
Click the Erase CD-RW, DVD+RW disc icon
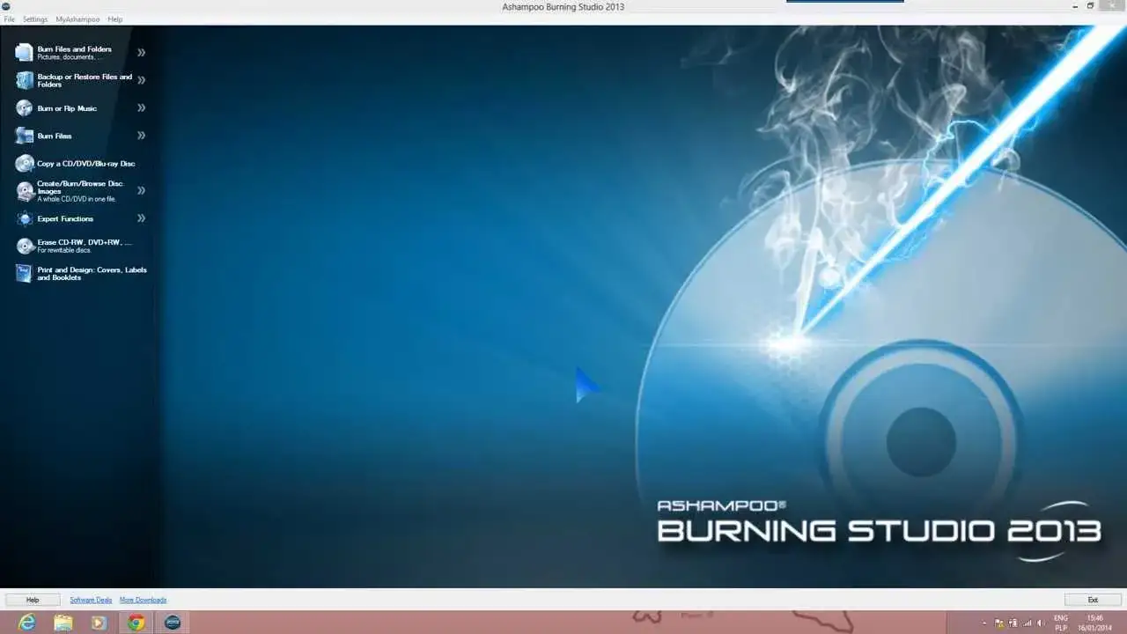[x=25, y=246]
